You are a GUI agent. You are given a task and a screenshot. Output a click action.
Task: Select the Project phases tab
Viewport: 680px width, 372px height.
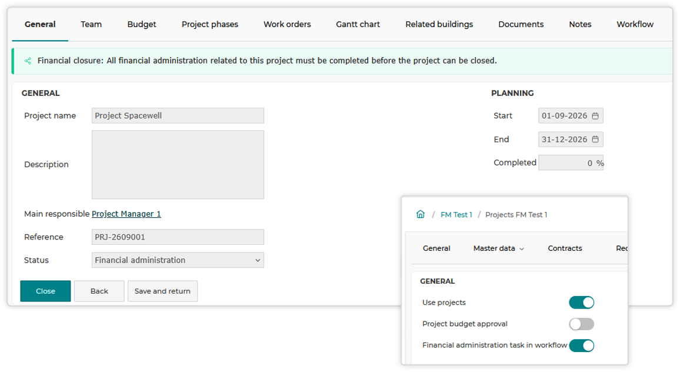[x=210, y=24]
